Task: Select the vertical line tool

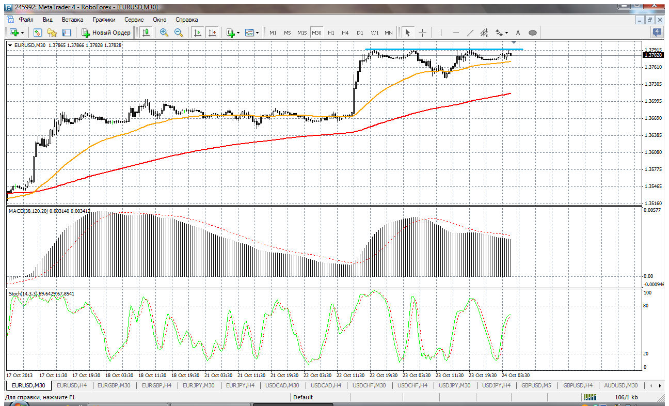Action: coord(441,33)
